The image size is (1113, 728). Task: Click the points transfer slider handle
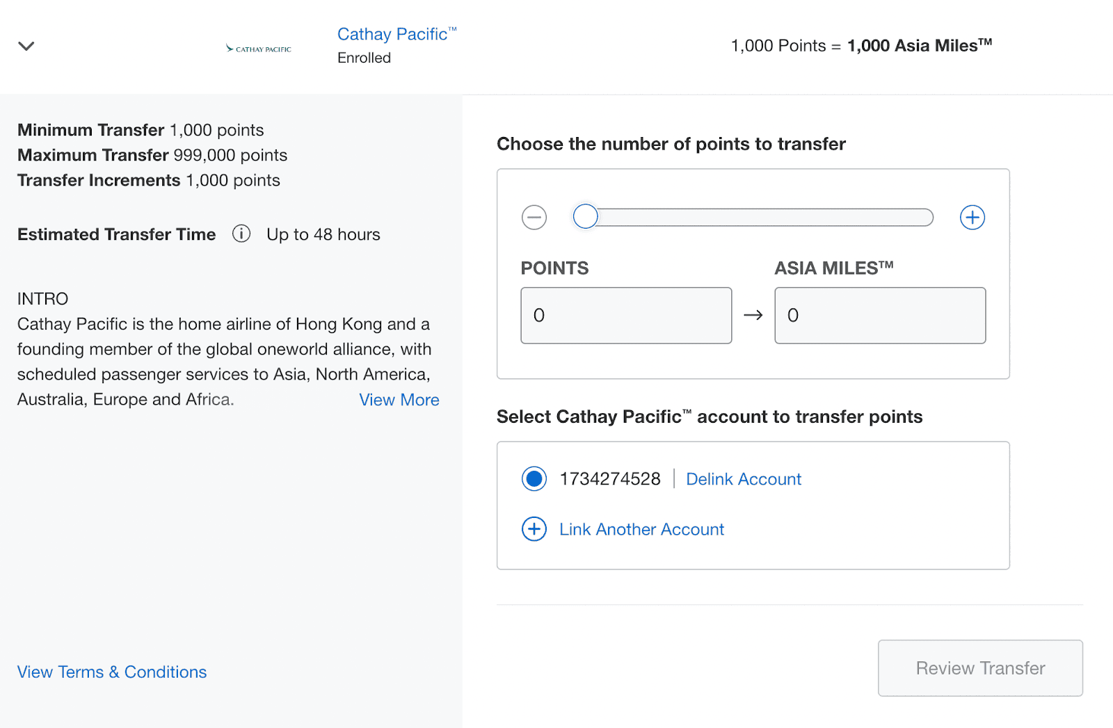pyautogui.click(x=586, y=217)
